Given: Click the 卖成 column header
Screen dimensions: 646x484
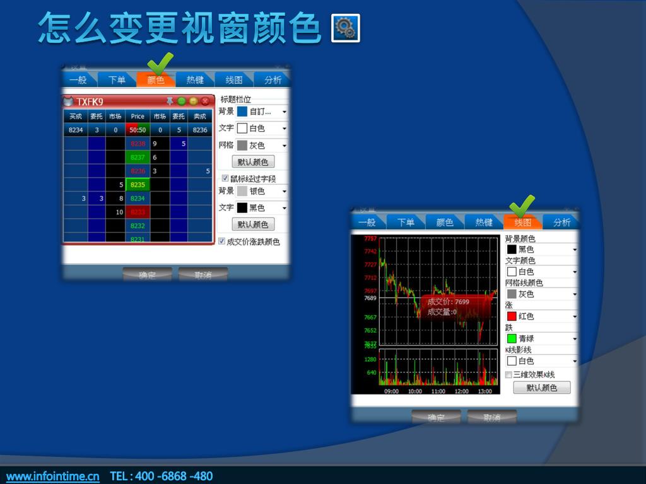Looking at the screenshot, I should coord(200,117).
